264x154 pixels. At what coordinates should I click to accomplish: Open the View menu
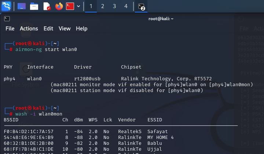(65, 29)
